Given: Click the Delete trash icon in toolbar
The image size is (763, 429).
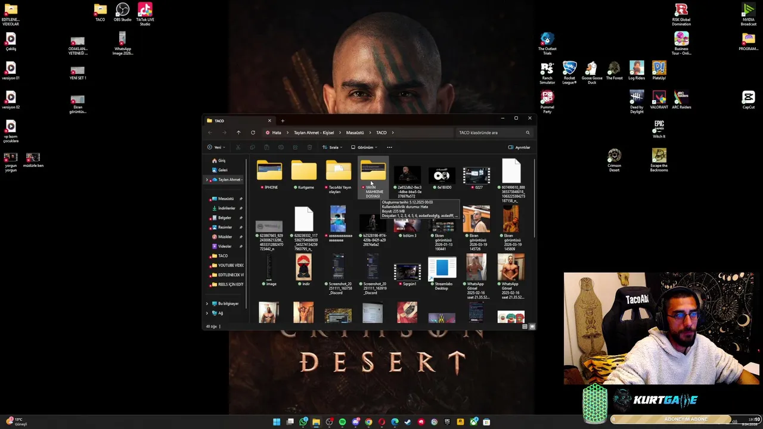Looking at the screenshot, I should [309, 147].
